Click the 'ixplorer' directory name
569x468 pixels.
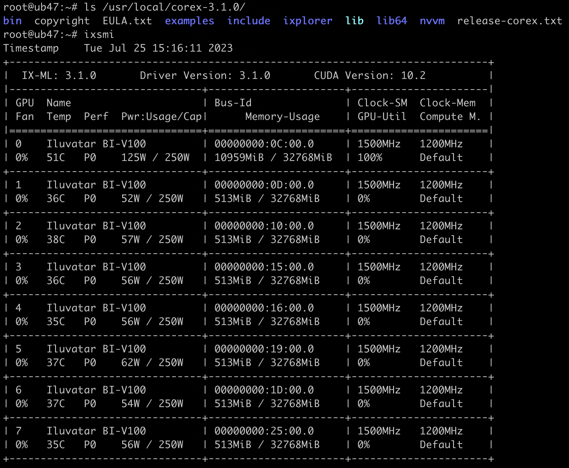[x=308, y=21]
